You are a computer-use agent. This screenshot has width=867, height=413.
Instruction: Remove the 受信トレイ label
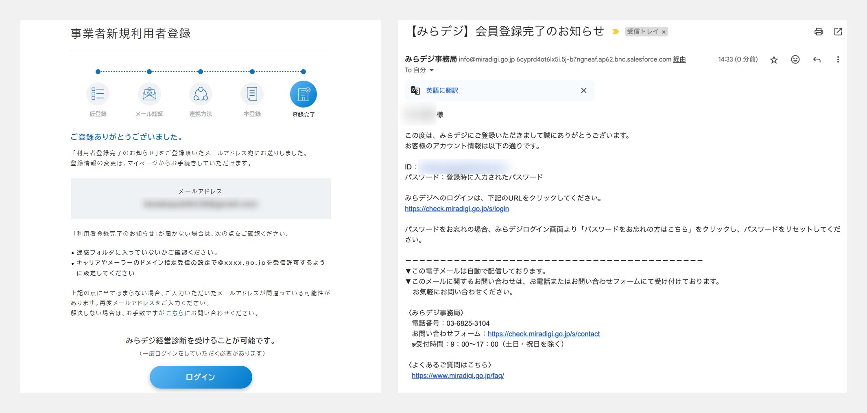click(664, 32)
